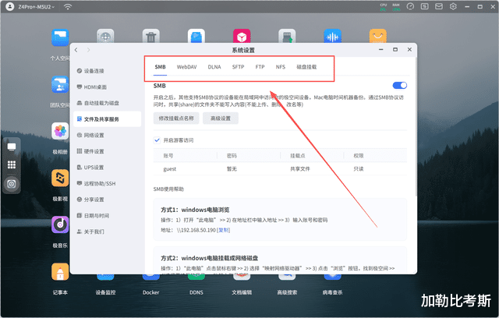The image size is (499, 318).
Task: Uncheck the 开启游客访问 checkbox
Action: 157,140
